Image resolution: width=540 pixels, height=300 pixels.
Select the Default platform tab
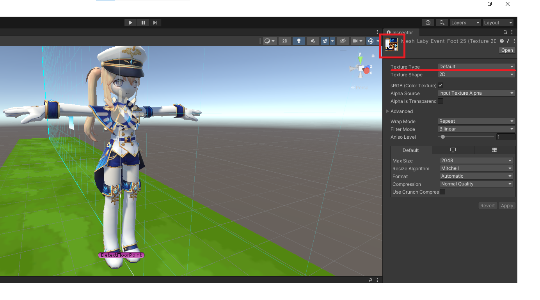coord(411,150)
